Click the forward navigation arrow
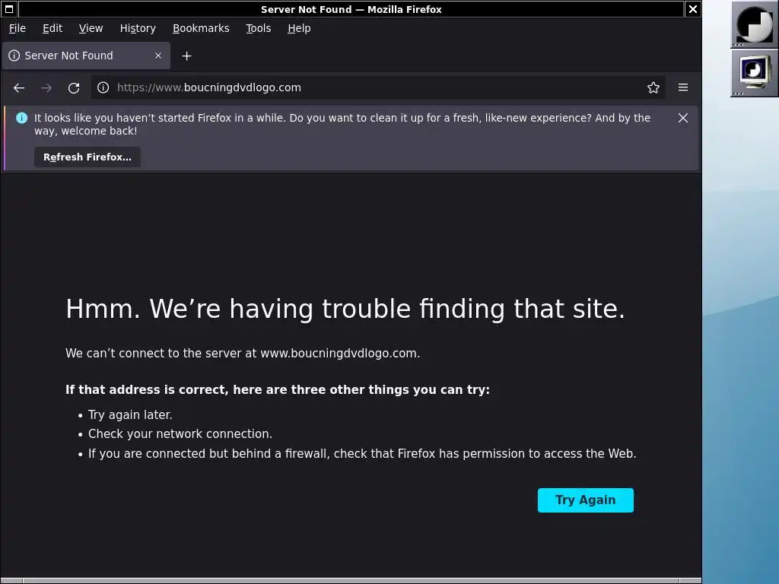 coord(46,88)
